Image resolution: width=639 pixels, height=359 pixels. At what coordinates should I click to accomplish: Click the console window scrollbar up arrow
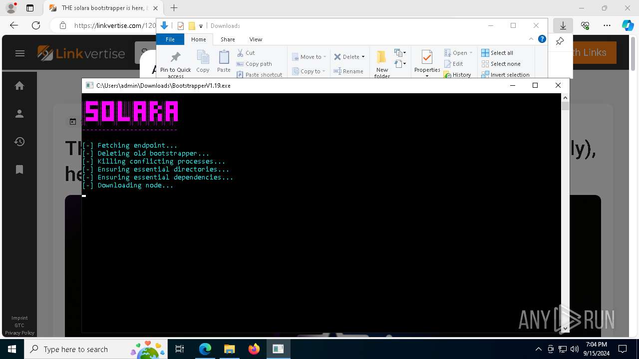[x=565, y=97]
